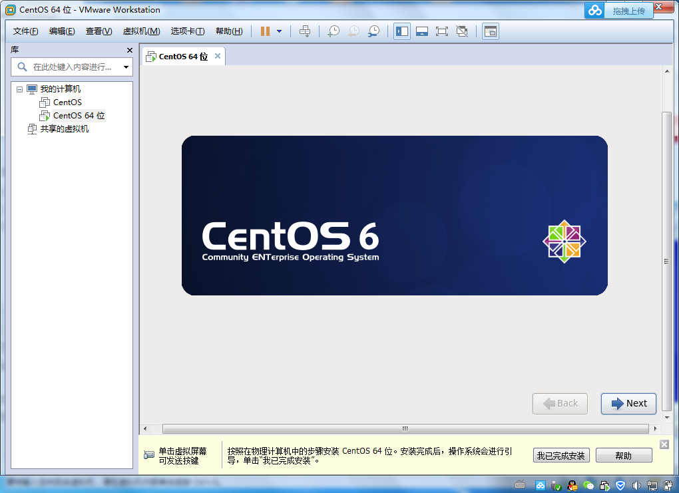679x493 pixels.
Task: Open the WeChat tray icon
Action: pyautogui.click(x=588, y=486)
